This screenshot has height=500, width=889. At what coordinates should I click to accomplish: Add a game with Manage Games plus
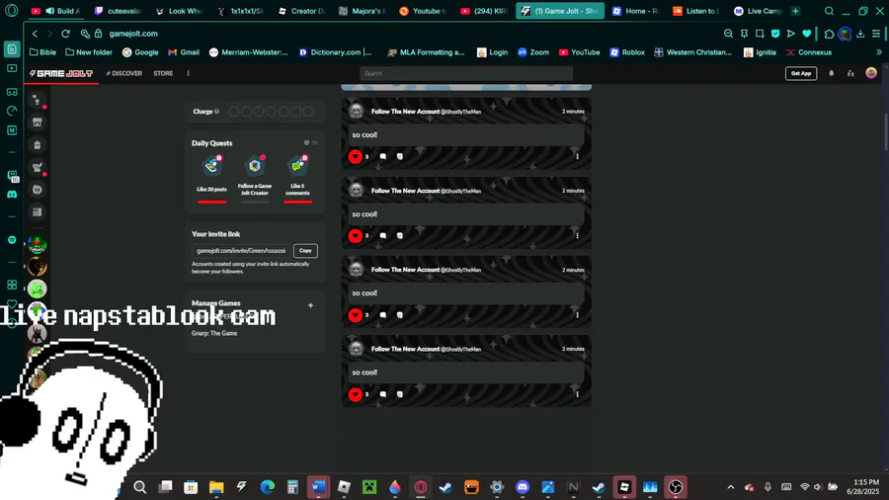click(310, 305)
